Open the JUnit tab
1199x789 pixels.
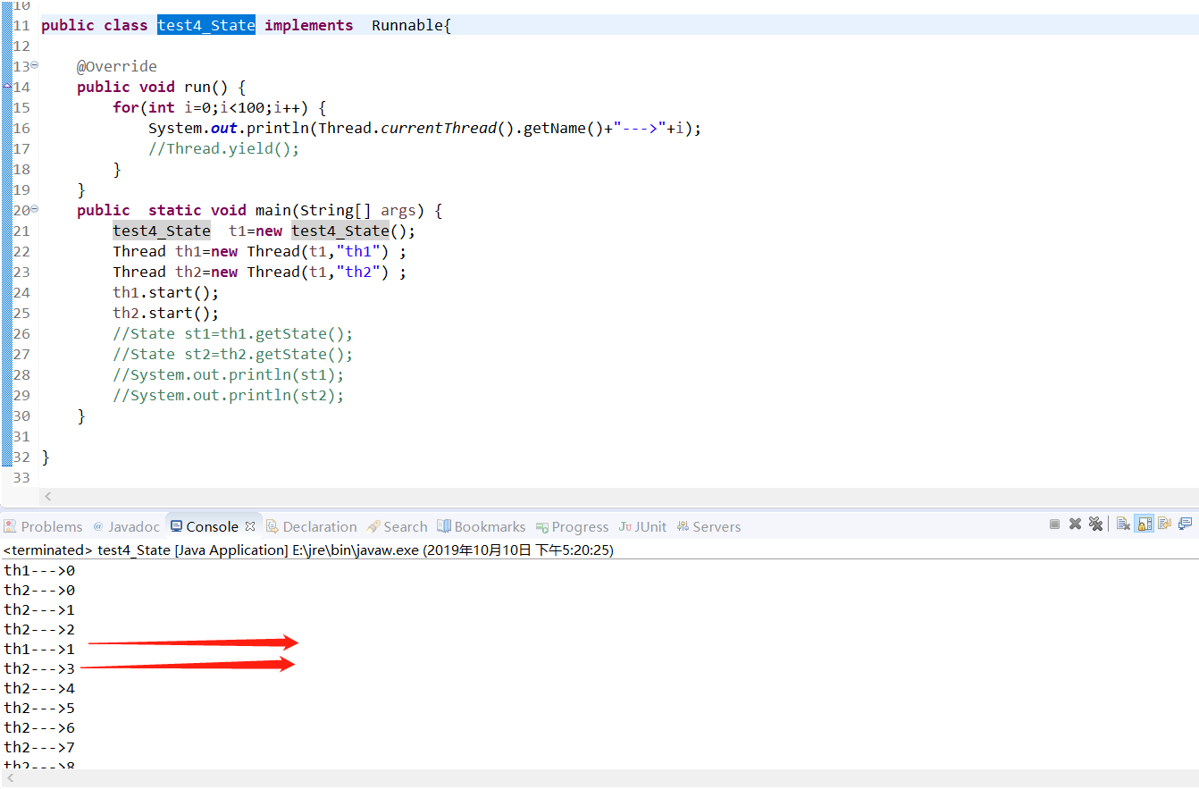(650, 526)
